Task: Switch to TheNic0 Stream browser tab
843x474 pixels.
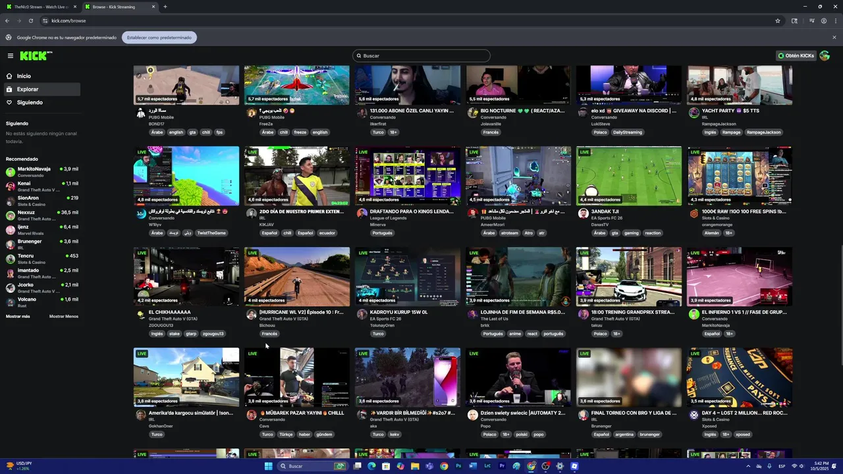Action: (x=41, y=7)
